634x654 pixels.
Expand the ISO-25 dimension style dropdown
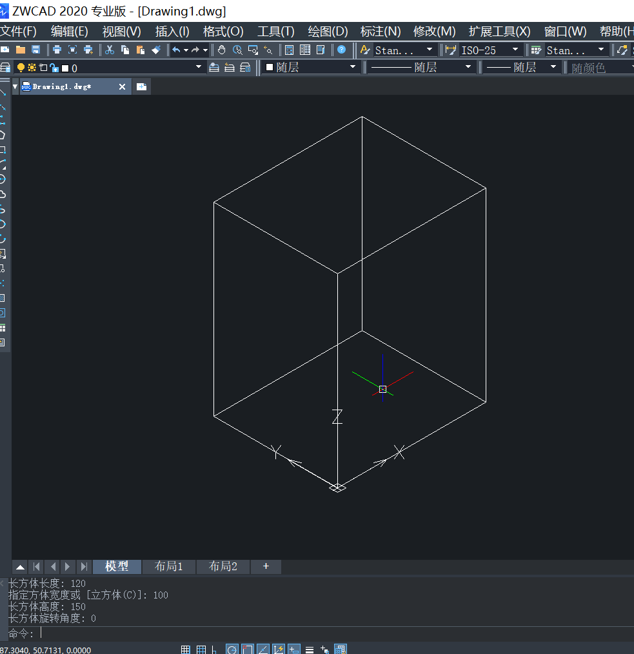(x=513, y=50)
